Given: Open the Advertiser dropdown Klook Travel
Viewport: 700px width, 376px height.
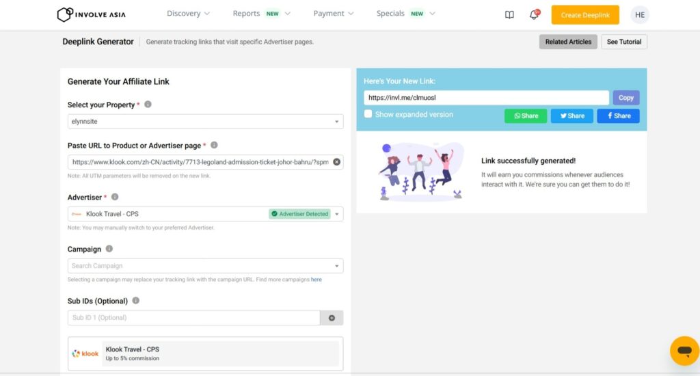Looking at the screenshot, I should tap(205, 214).
